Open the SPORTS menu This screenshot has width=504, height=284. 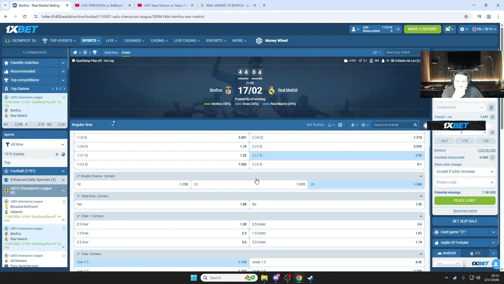(91, 41)
